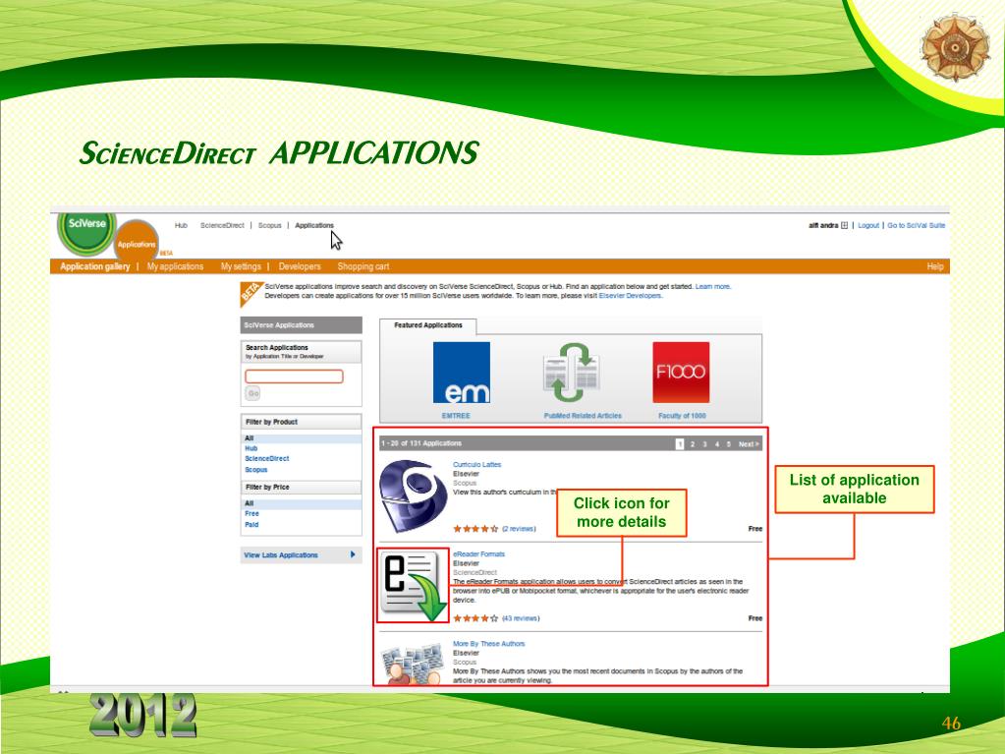Switch to Application gallery tab
Screen dimensions: 1005x754
click(95, 266)
